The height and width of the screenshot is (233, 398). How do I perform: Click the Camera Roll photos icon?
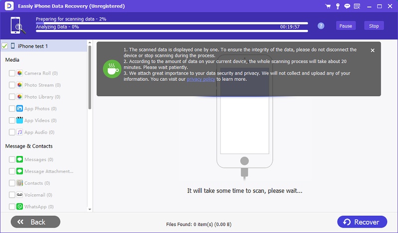click(x=19, y=73)
